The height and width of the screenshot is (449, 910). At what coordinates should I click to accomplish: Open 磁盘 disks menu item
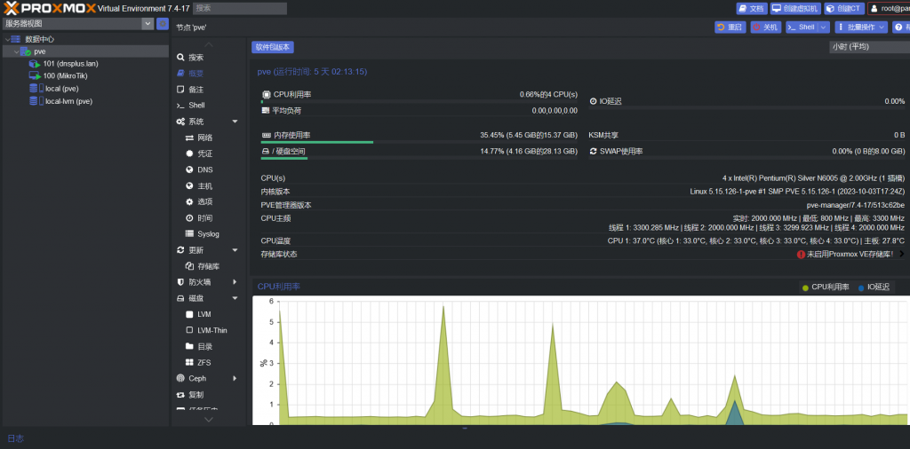click(x=196, y=298)
